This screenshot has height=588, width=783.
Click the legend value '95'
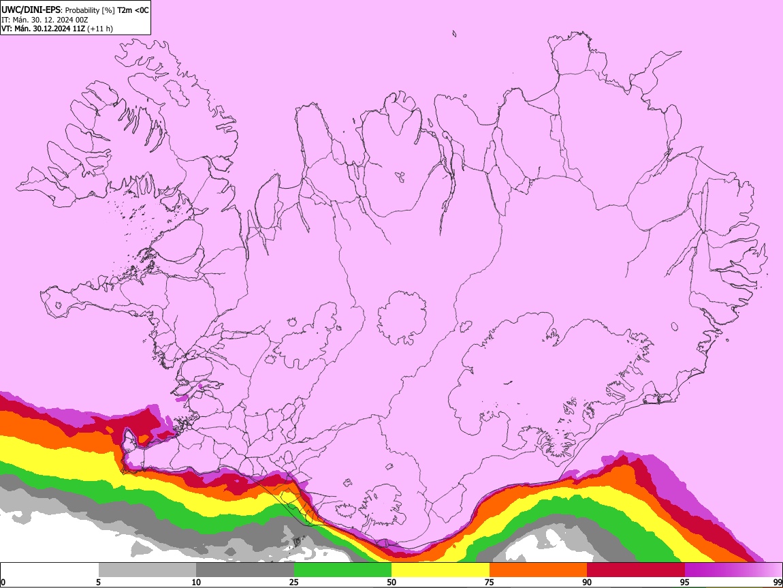[x=685, y=582]
